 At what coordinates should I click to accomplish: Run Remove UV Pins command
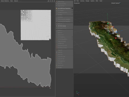coord(64,4)
